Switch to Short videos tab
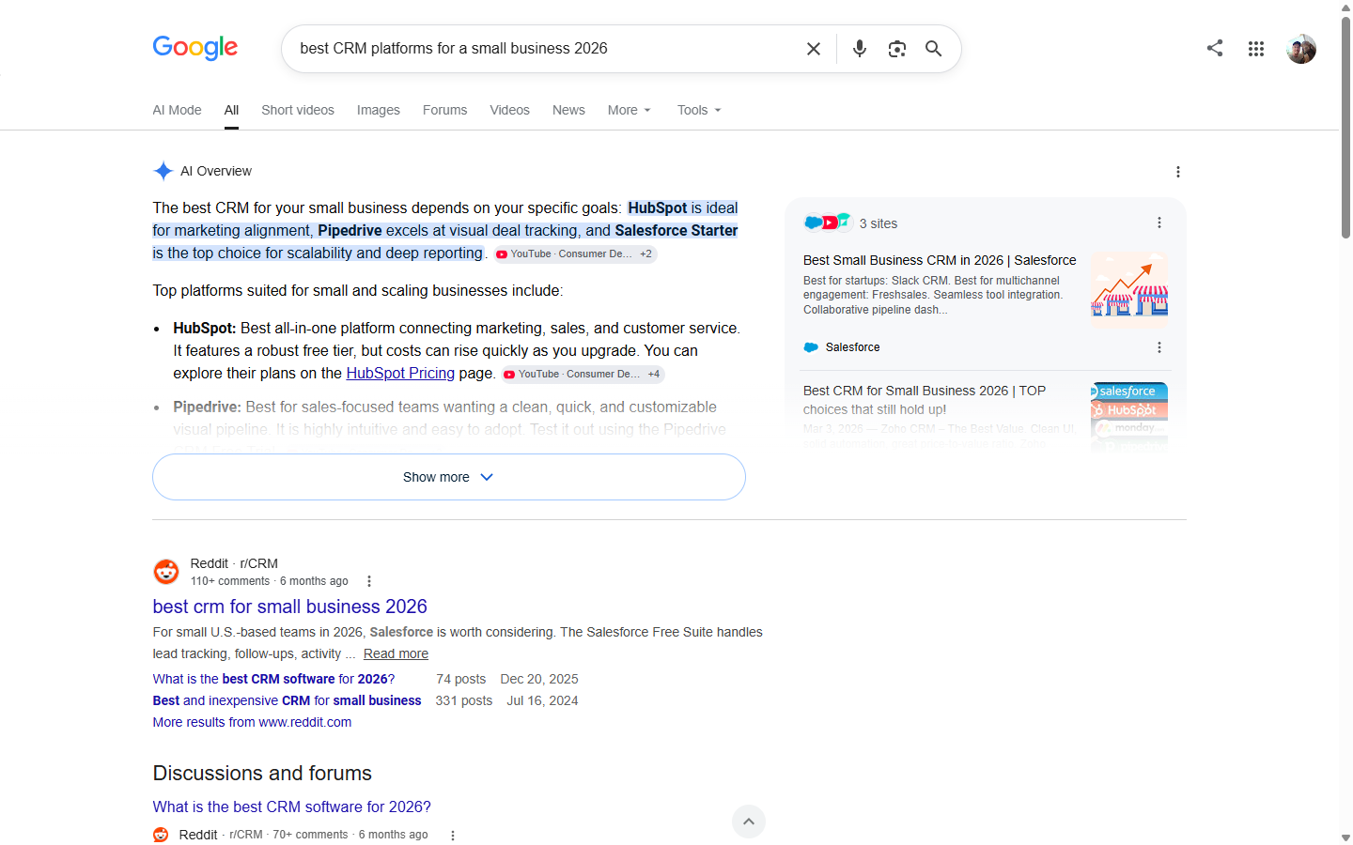The image size is (1353, 845). tap(298, 110)
